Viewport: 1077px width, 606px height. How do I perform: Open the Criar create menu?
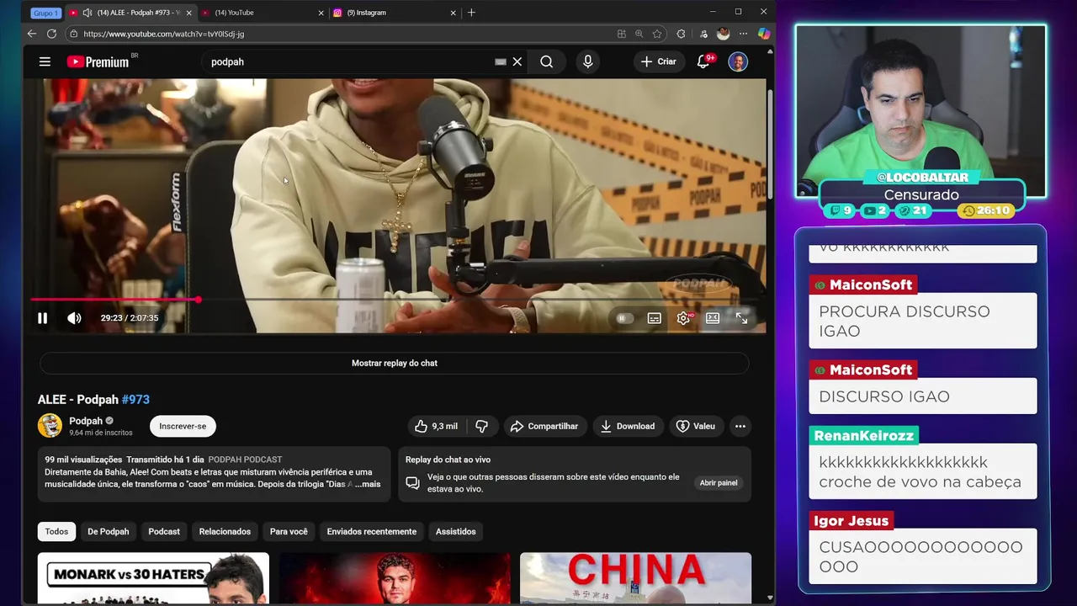[658, 61]
